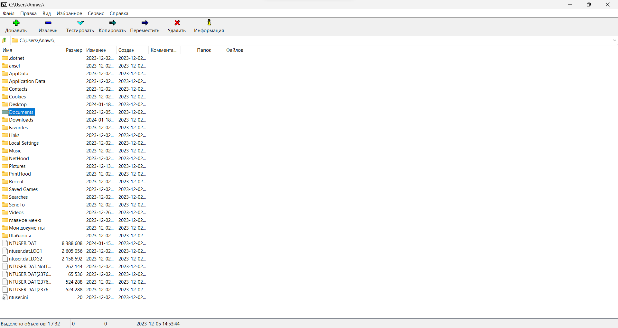Expand the address path dropdown
The image size is (618, 328).
click(614, 40)
